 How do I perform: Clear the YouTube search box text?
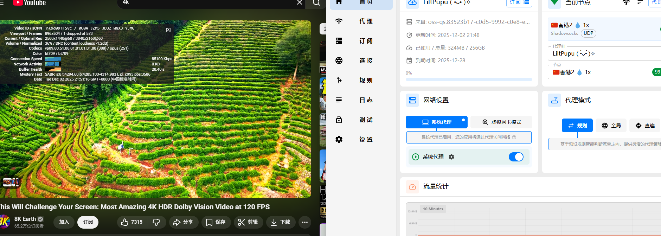[300, 3]
